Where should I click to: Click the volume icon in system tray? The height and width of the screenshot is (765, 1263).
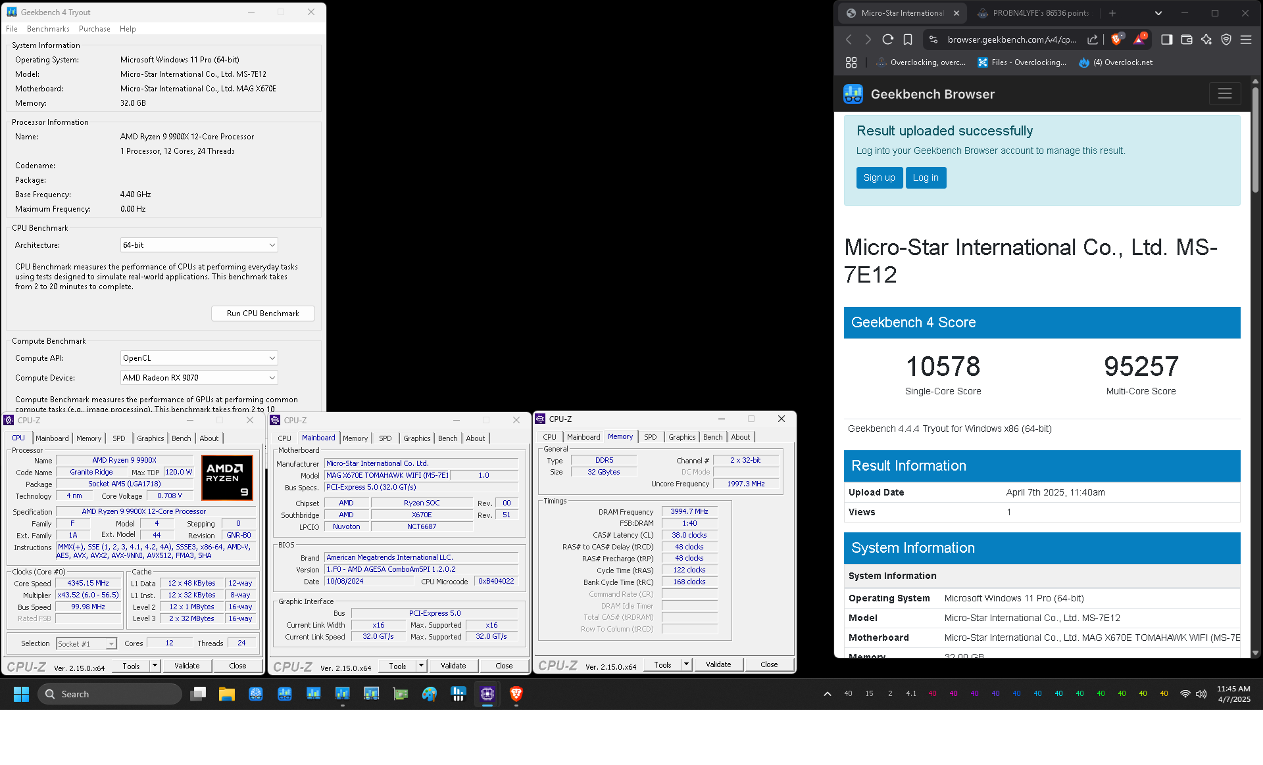tap(1201, 694)
